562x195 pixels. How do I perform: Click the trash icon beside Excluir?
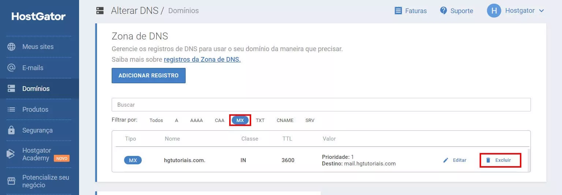488,160
